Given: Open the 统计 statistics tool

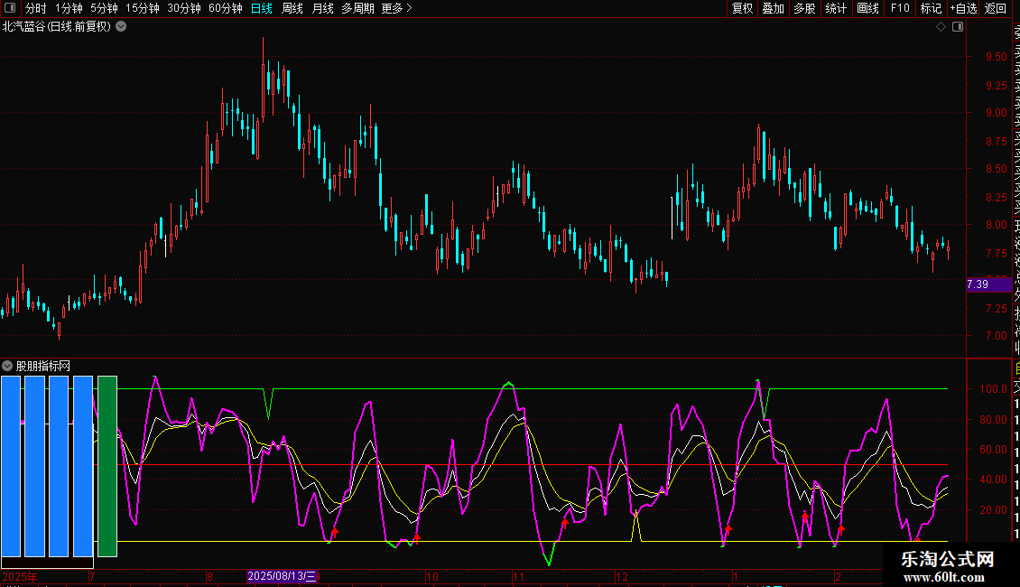Looking at the screenshot, I should tap(836, 8).
